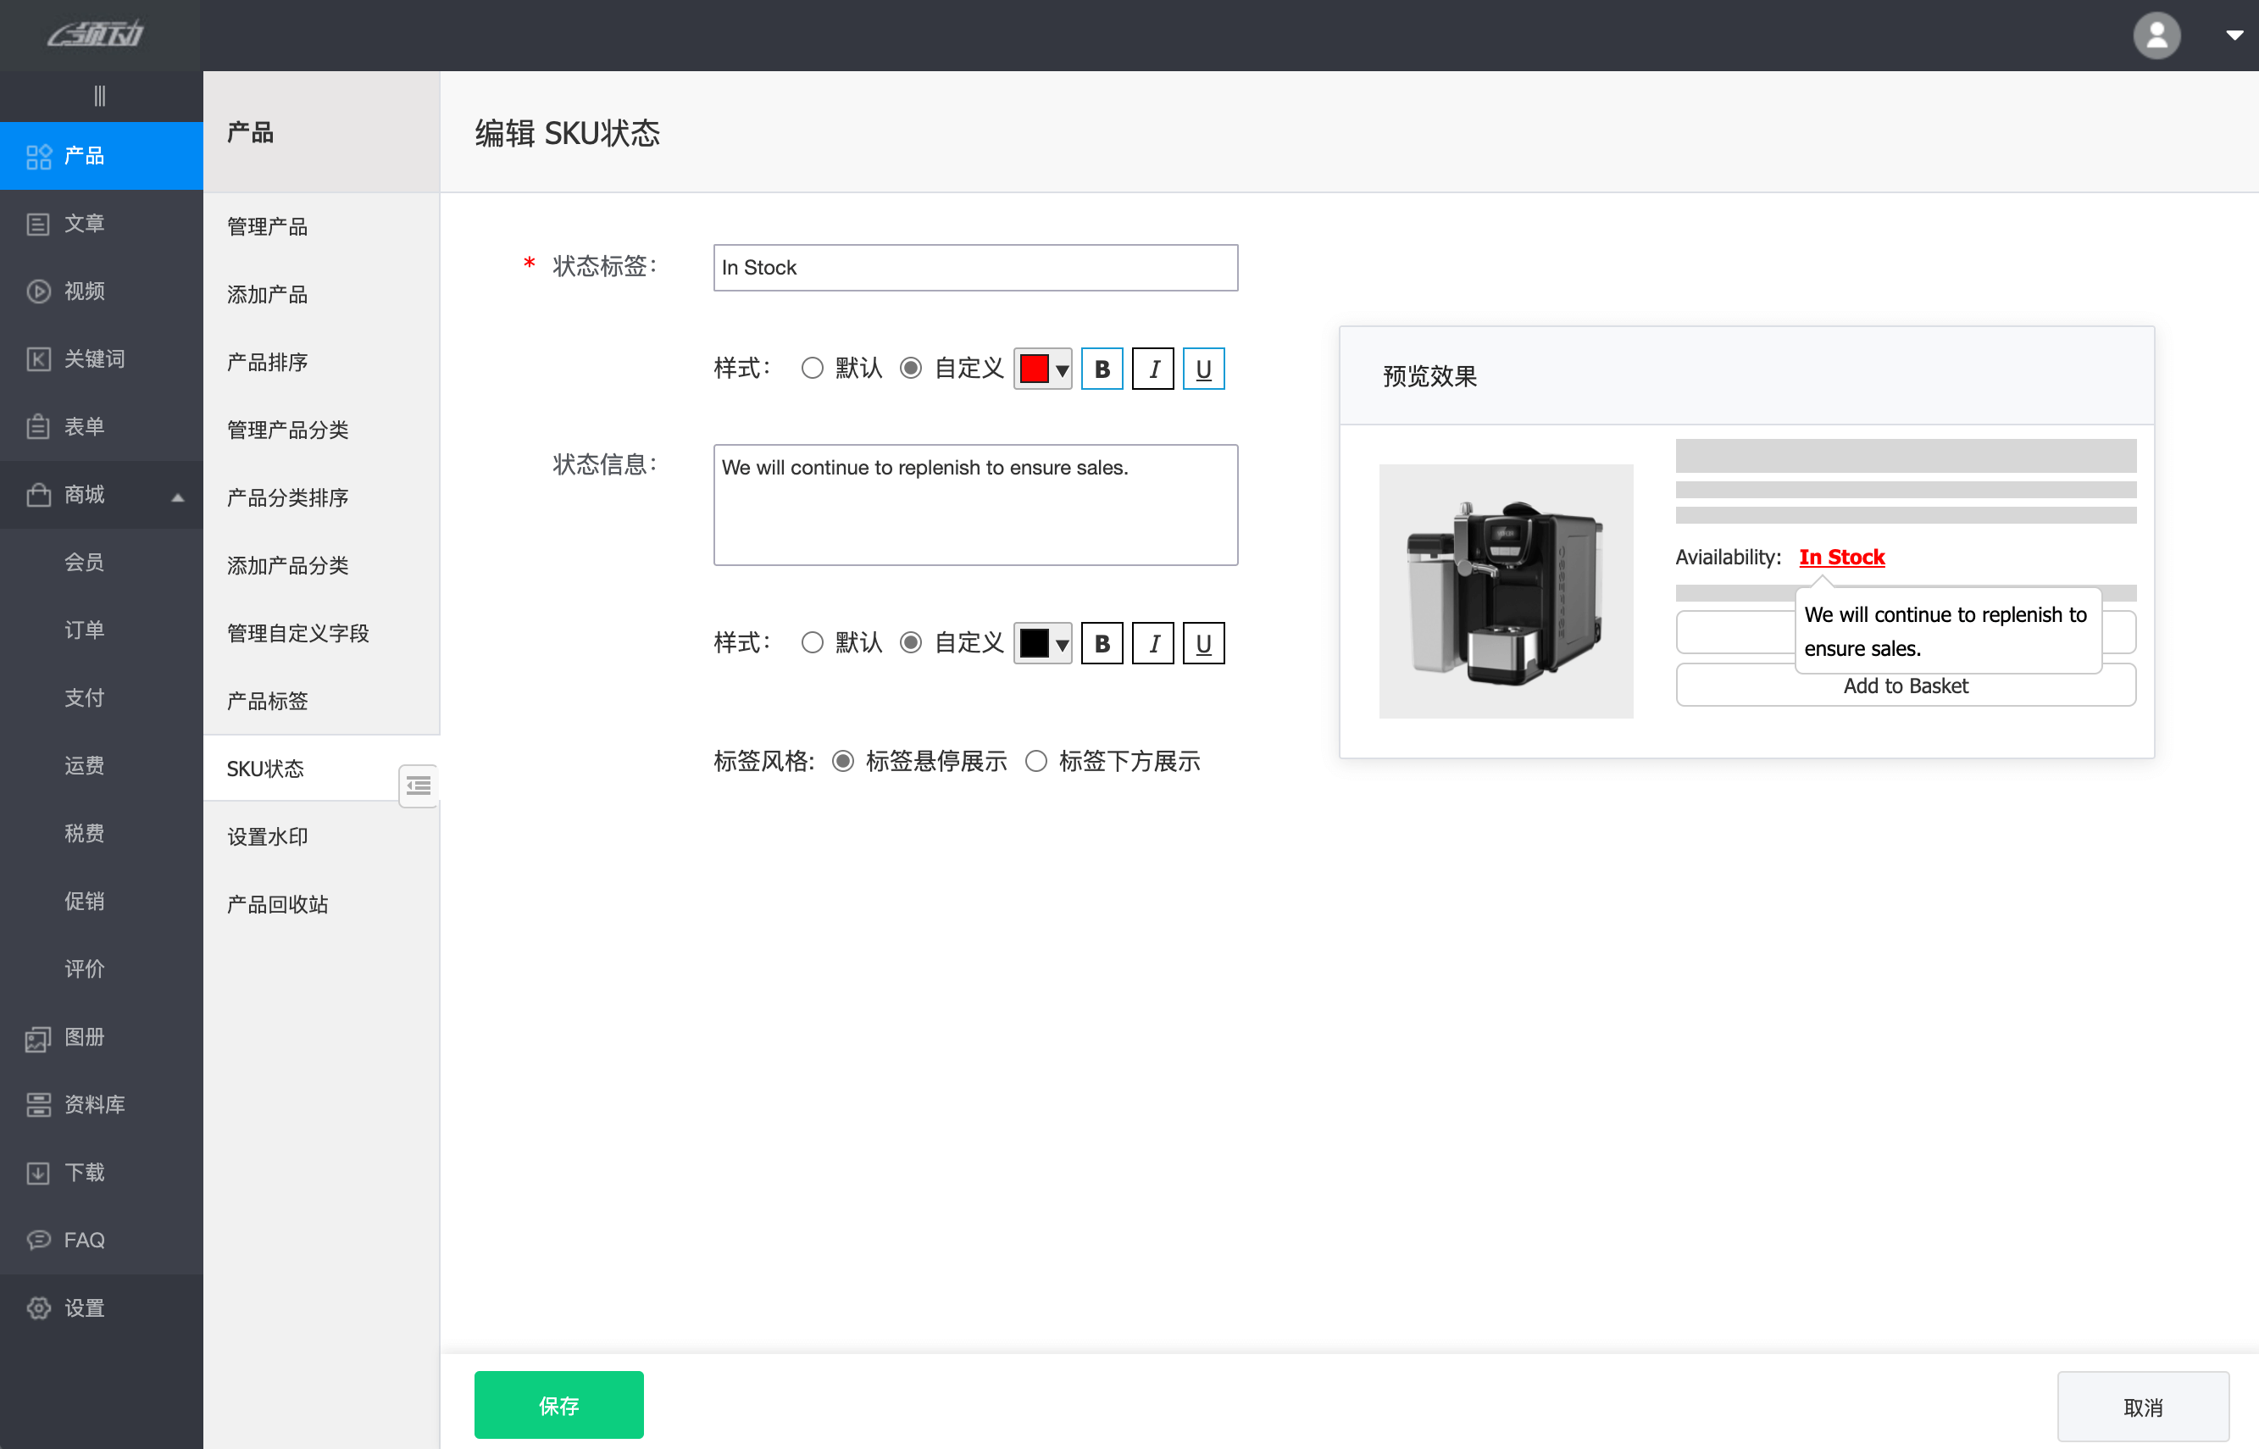Go to 关键词 in the sidebar

[94, 358]
